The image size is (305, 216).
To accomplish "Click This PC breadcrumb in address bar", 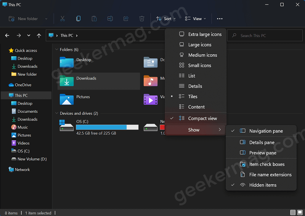I will click(x=67, y=36).
